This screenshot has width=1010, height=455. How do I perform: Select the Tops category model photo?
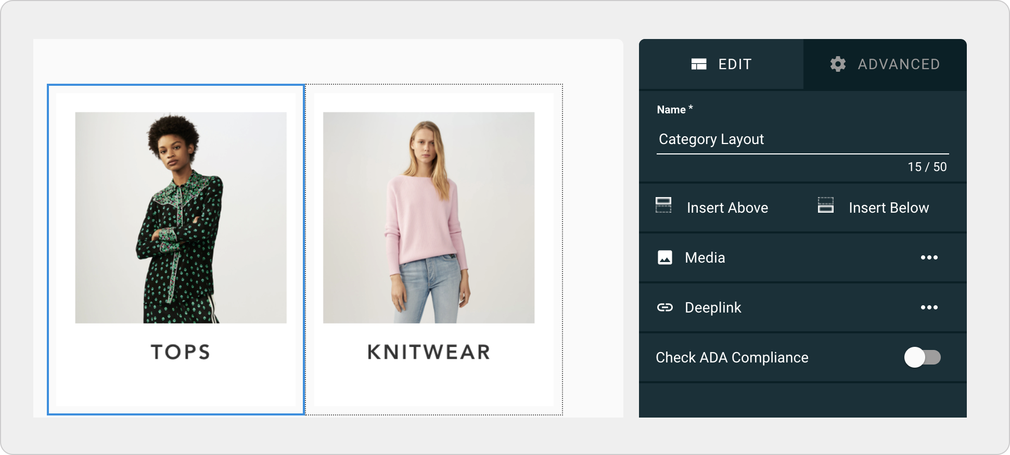click(x=181, y=218)
